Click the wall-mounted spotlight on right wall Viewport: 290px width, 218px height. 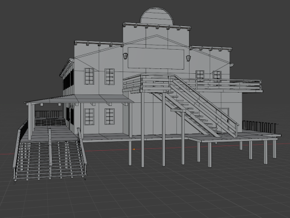click(x=231, y=65)
